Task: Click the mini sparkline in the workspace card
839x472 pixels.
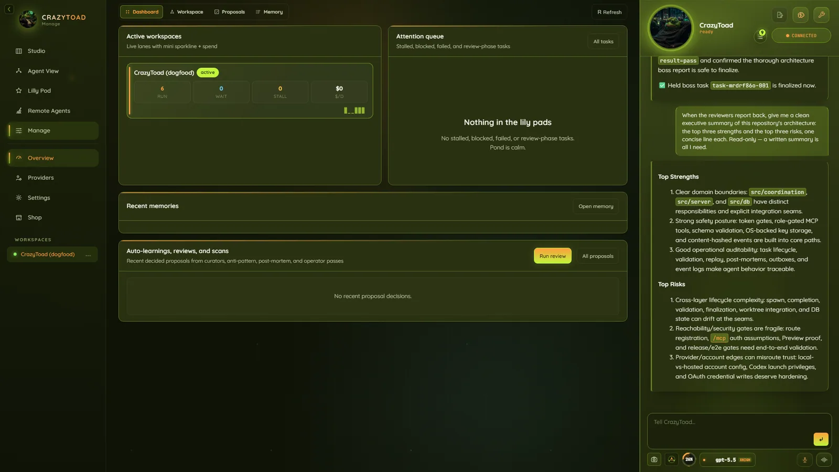Action: 354,110
